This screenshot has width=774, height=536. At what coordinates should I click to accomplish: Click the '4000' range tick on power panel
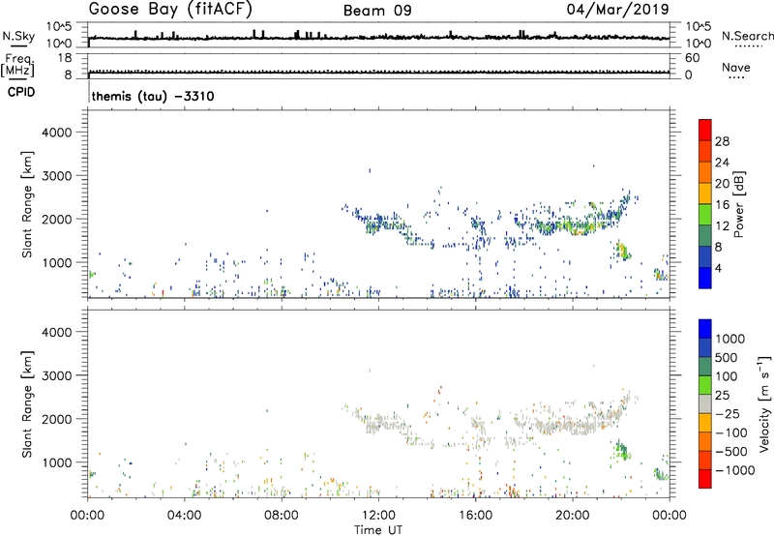pos(57,133)
